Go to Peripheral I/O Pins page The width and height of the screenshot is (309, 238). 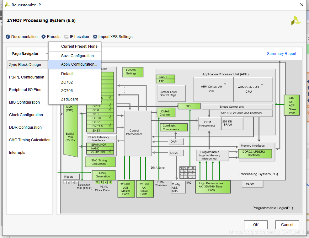tap(25, 90)
